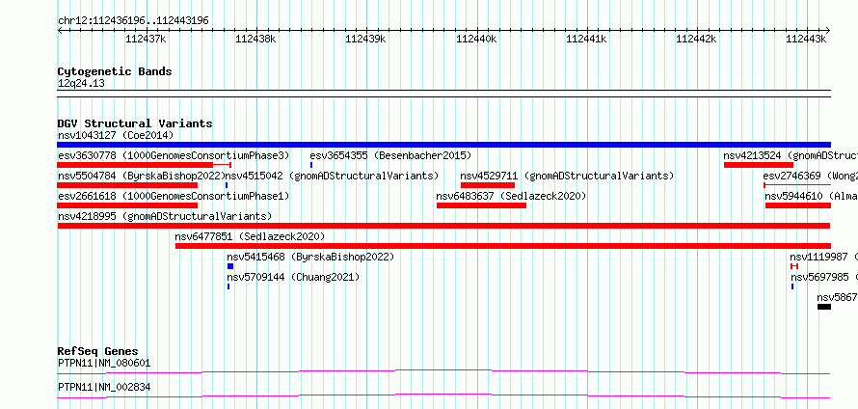Viewport: 858px width, 409px height.
Task: Click the 12q24.13 band label
Action: pos(81,84)
